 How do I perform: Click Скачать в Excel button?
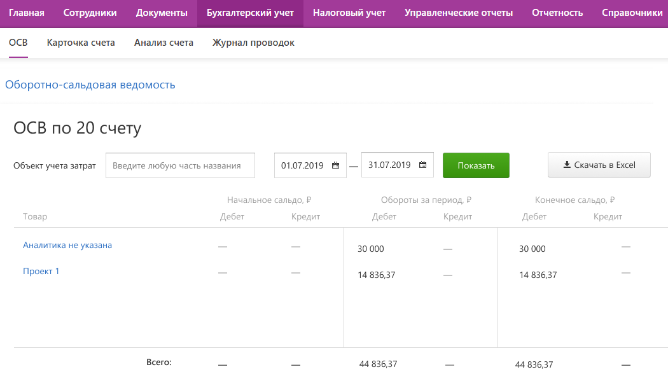pyautogui.click(x=599, y=165)
